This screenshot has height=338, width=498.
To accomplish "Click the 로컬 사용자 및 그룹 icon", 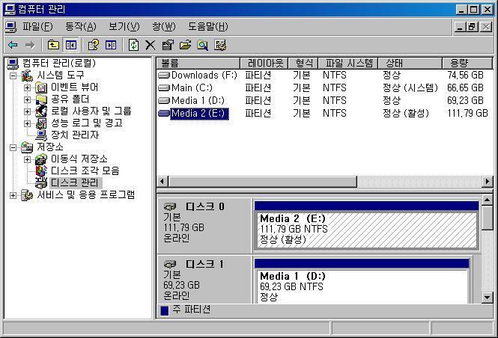I will tap(41, 111).
